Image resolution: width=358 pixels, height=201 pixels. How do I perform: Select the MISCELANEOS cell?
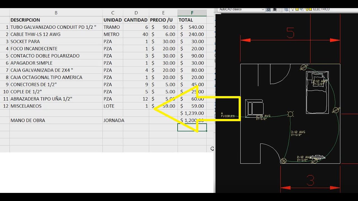point(56,106)
